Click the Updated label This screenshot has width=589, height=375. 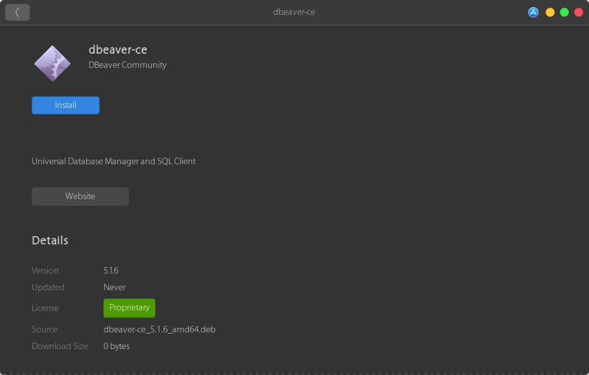click(48, 288)
